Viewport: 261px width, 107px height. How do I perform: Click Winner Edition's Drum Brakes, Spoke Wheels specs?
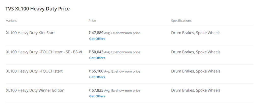(196, 91)
